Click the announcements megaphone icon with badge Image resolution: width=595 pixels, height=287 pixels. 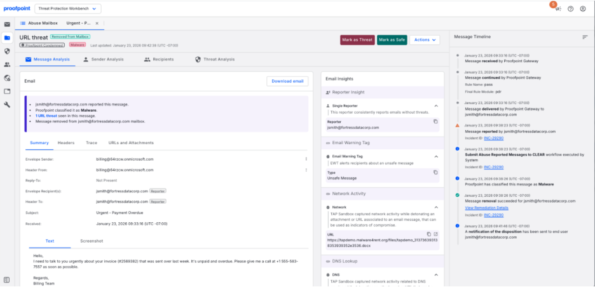[557, 9]
